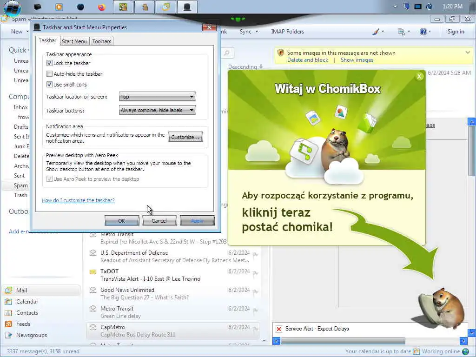The image size is (476, 357).
Task: Click the Apply button
Action: coord(197,221)
